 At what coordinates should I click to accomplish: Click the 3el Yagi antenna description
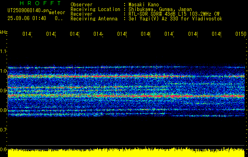pyautogui.click(x=175, y=19)
